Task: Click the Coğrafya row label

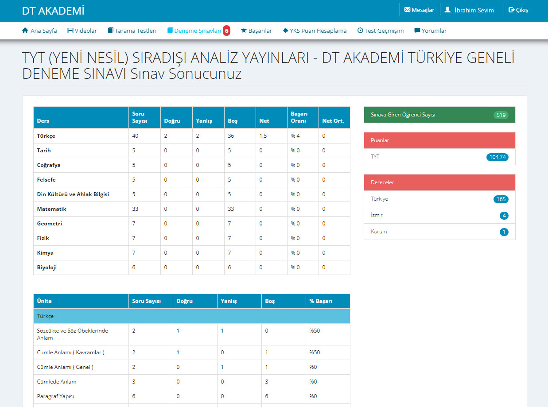Action: (49, 165)
